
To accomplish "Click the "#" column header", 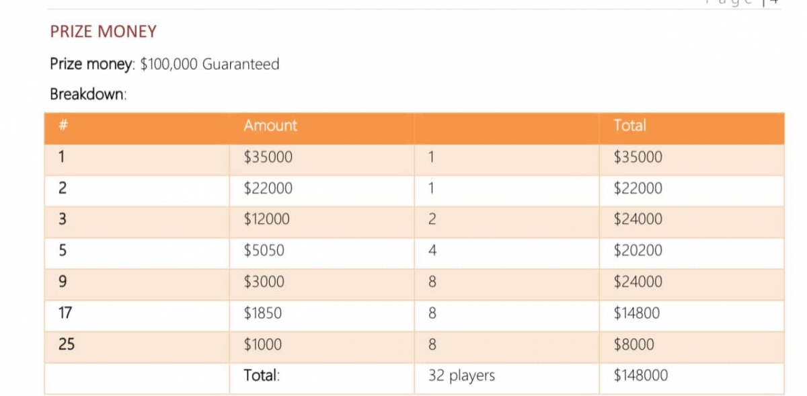I will point(61,126).
